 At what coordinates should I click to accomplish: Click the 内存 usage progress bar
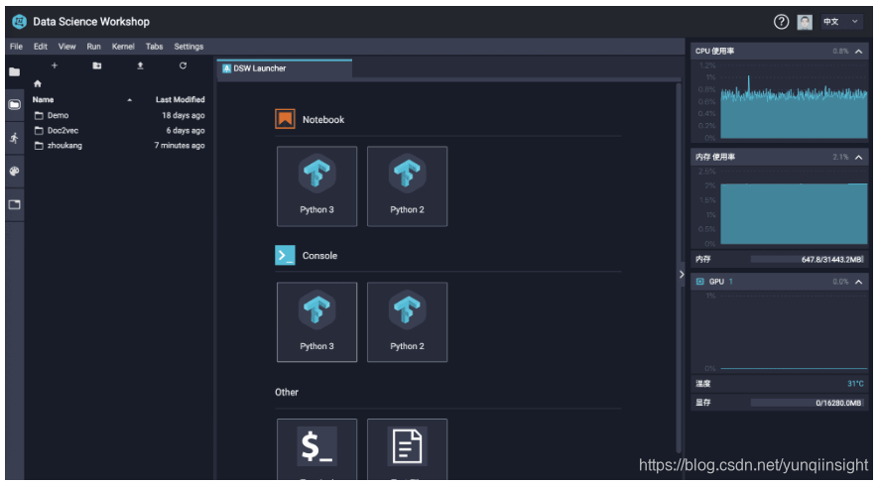pyautogui.click(x=808, y=260)
